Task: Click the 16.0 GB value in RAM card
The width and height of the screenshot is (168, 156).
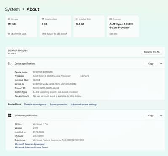Action: coord(80,24)
